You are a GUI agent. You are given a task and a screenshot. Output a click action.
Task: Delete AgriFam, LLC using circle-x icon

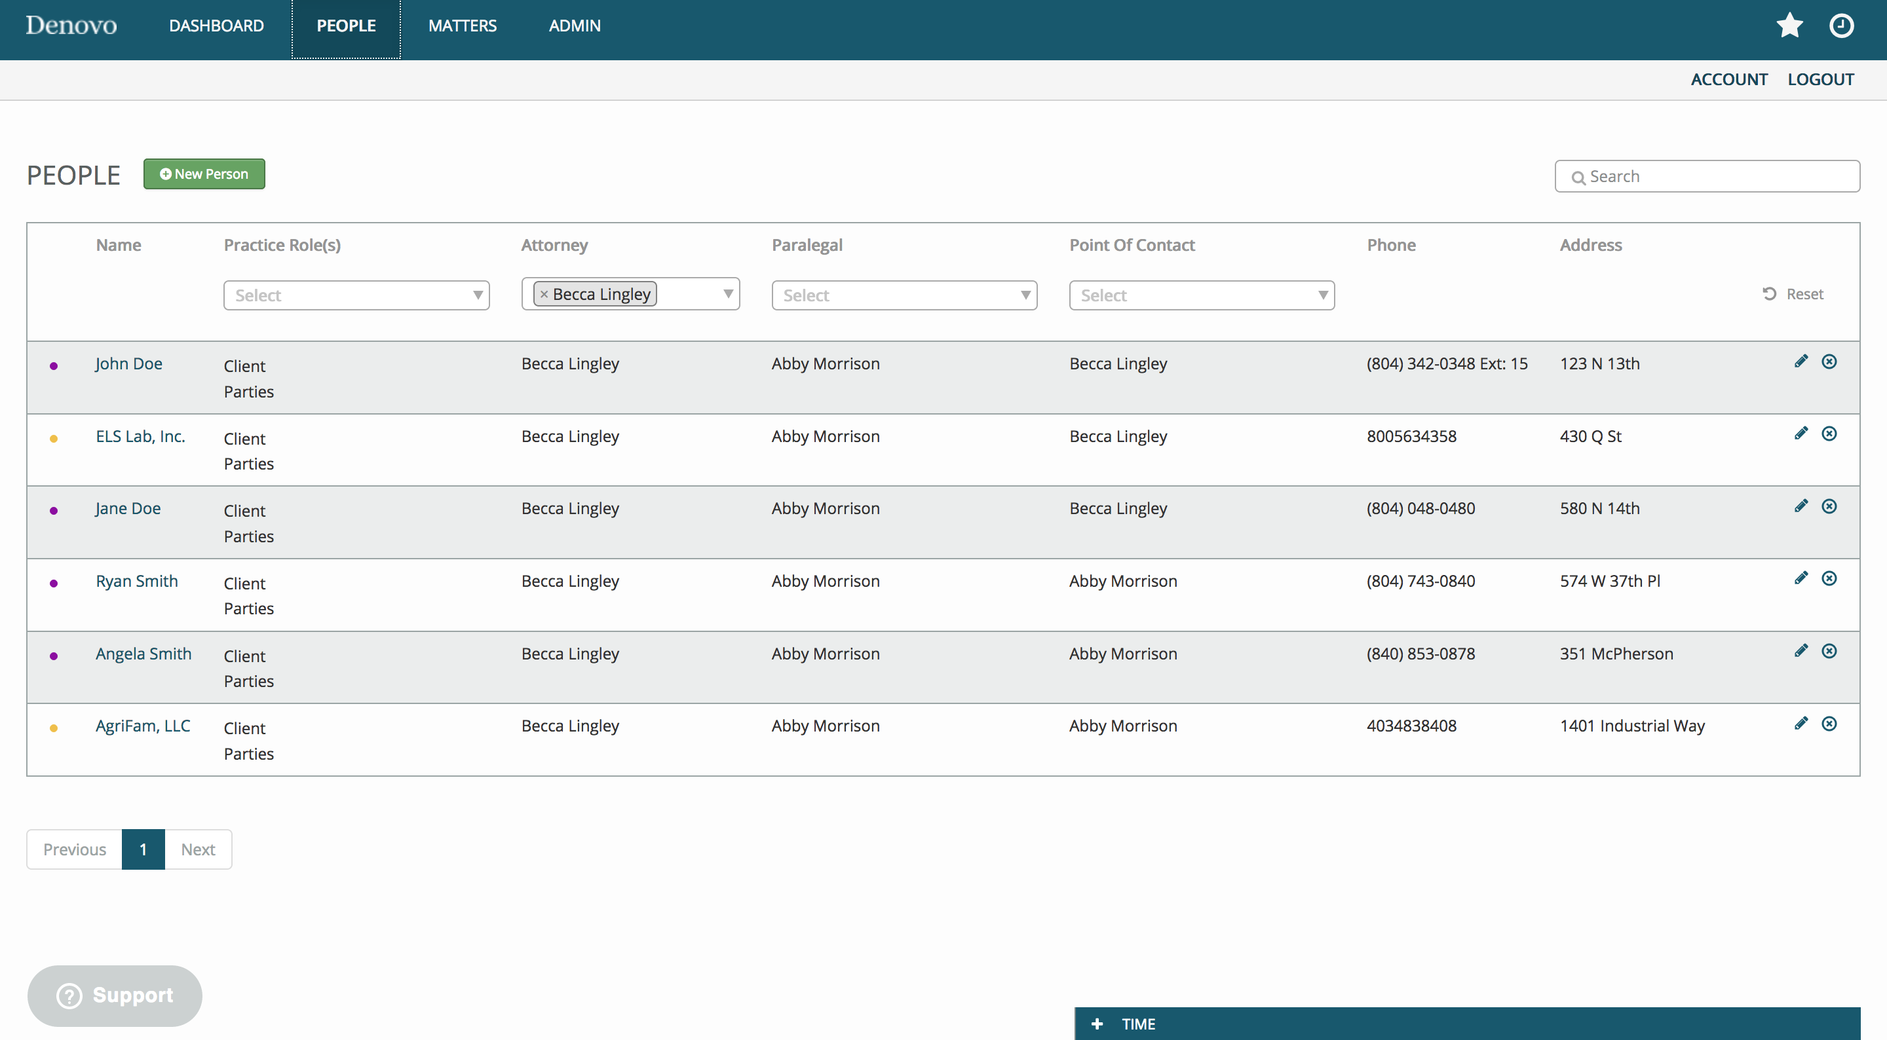[x=1829, y=724]
